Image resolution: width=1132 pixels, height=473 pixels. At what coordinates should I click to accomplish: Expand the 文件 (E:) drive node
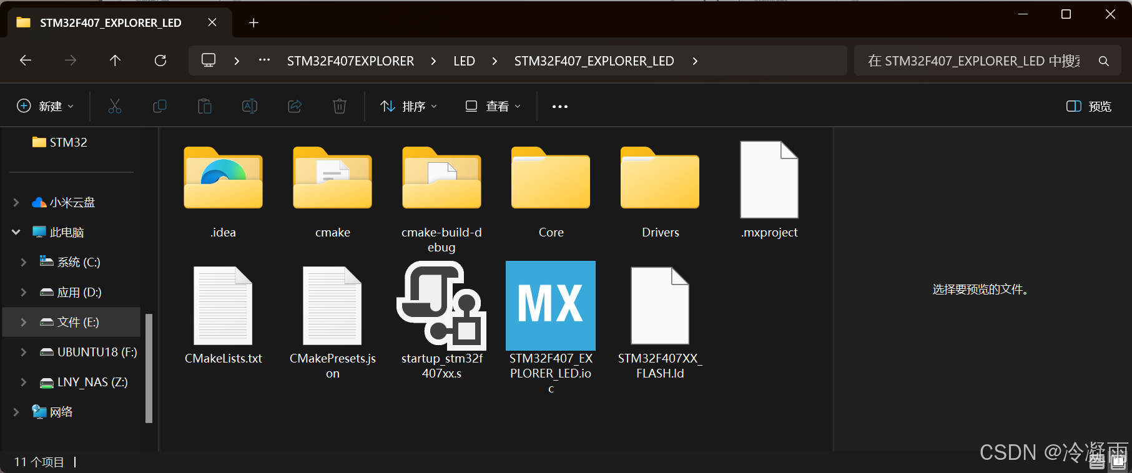click(x=24, y=322)
